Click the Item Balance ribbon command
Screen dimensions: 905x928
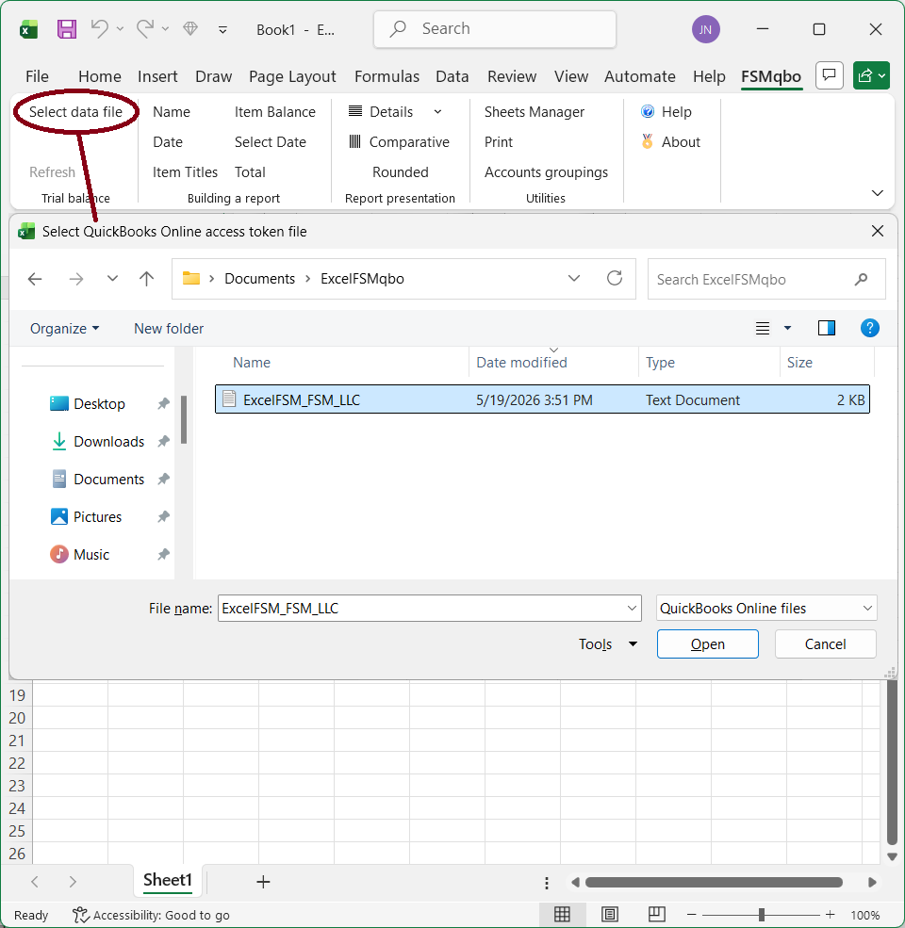coord(275,112)
